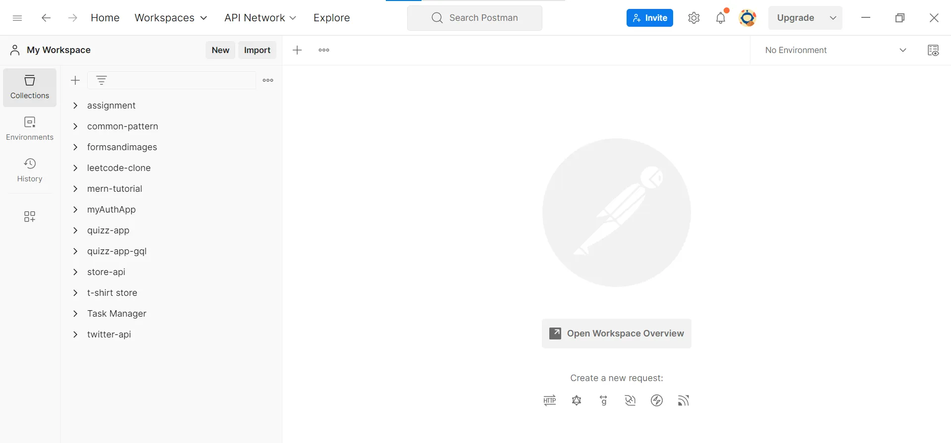The width and height of the screenshot is (951, 443).
Task: Create a new GraphQL request
Action: tap(577, 400)
